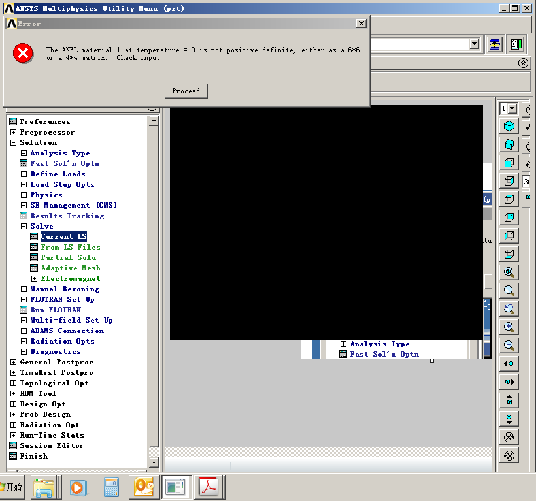Switch to Bottom view
Viewport: 536px width, 501px height.
[x=509, y=254]
